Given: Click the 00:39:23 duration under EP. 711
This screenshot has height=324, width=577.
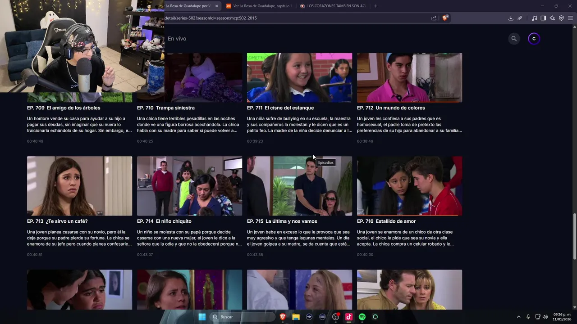Looking at the screenshot, I should [x=255, y=141].
